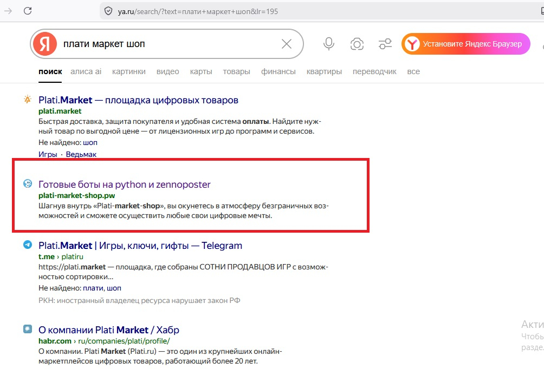Start voice search with microphone icon
Image resolution: width=544 pixels, height=369 pixels.
click(328, 44)
